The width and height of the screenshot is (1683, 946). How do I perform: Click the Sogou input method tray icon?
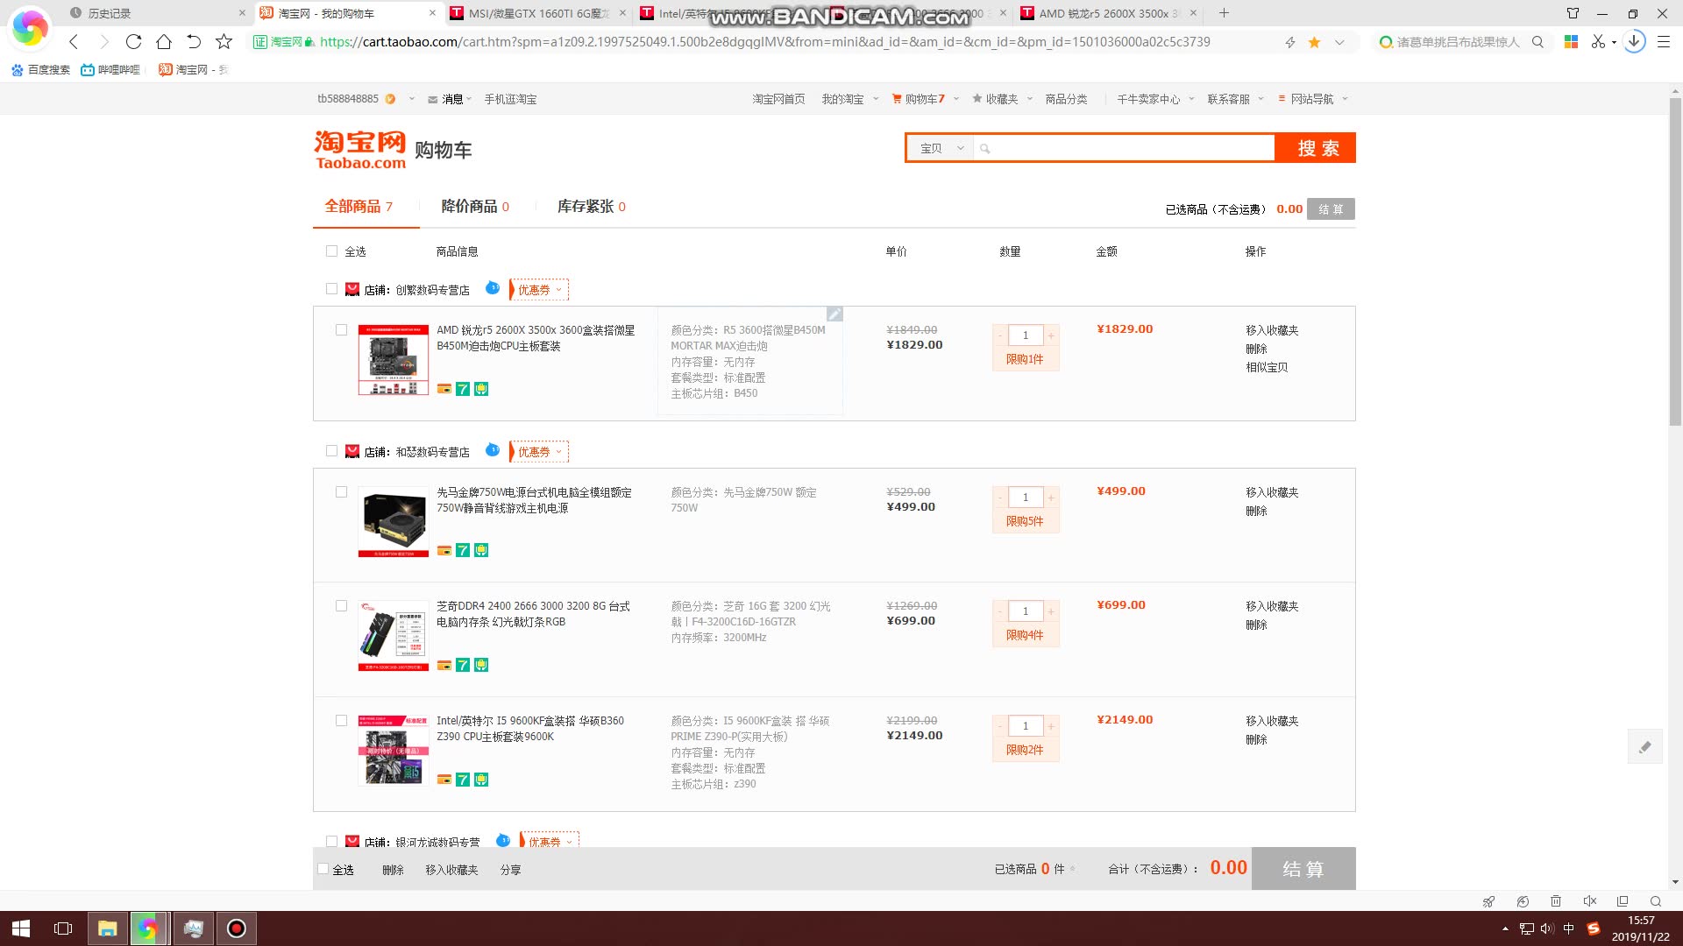coord(1593,928)
